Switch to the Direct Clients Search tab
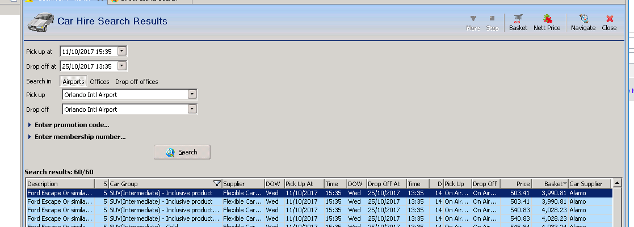Image resolution: width=634 pixels, height=227 pixels. (x=150, y=1)
